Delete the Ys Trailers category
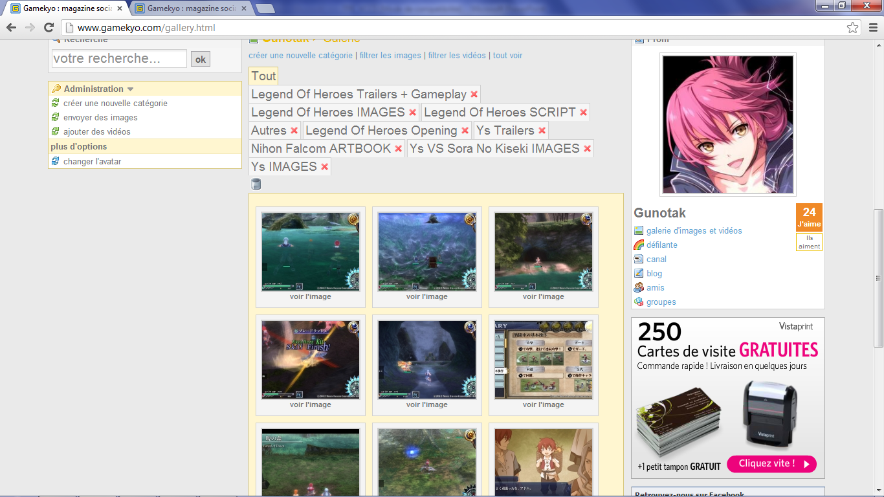884x497 pixels. coord(542,131)
